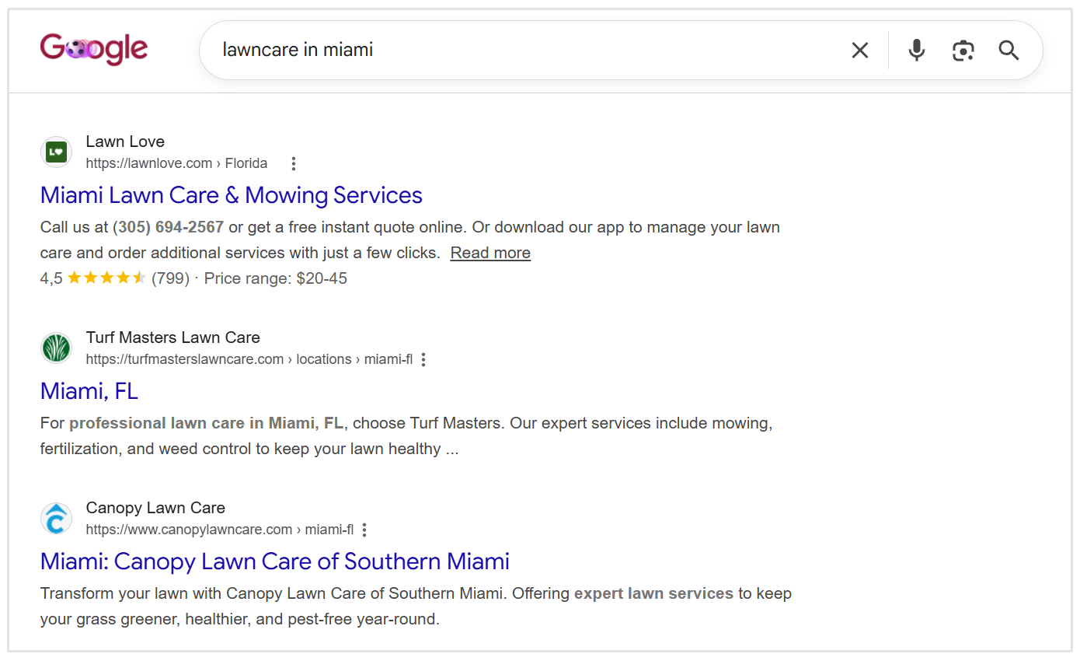The height and width of the screenshot is (661, 1080).
Task: Click the 4,5 star rating stars
Action: point(107,278)
